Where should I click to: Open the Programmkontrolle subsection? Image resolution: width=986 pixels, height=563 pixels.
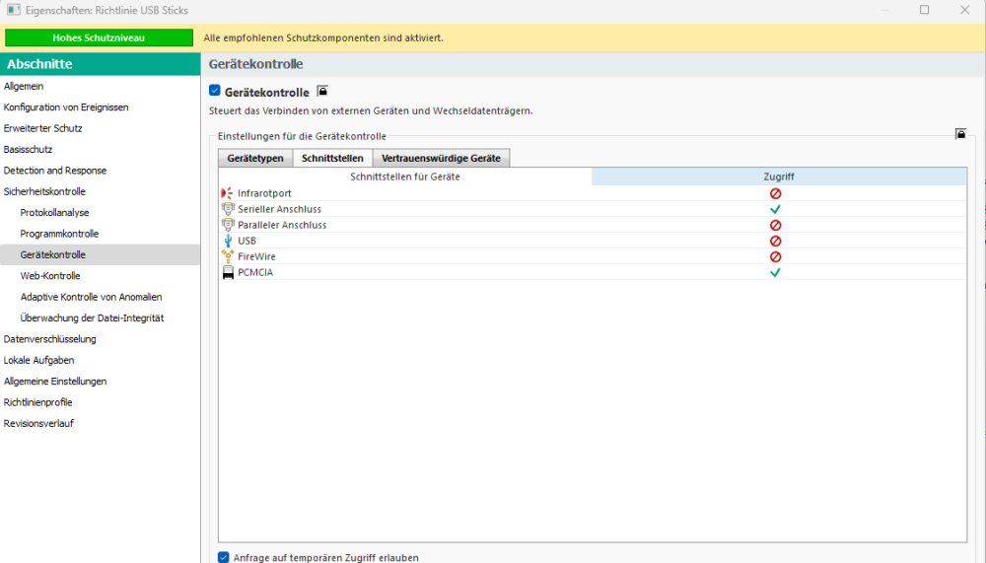coord(59,234)
